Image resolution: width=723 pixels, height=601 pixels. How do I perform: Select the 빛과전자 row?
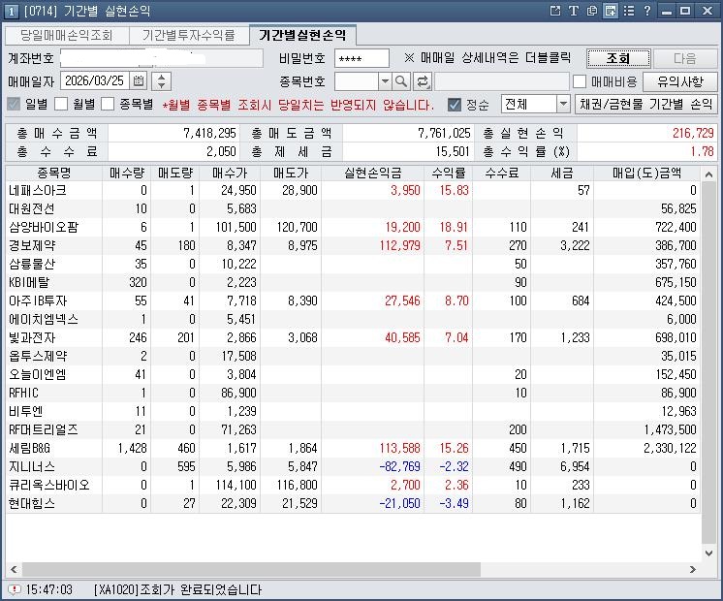pos(353,337)
